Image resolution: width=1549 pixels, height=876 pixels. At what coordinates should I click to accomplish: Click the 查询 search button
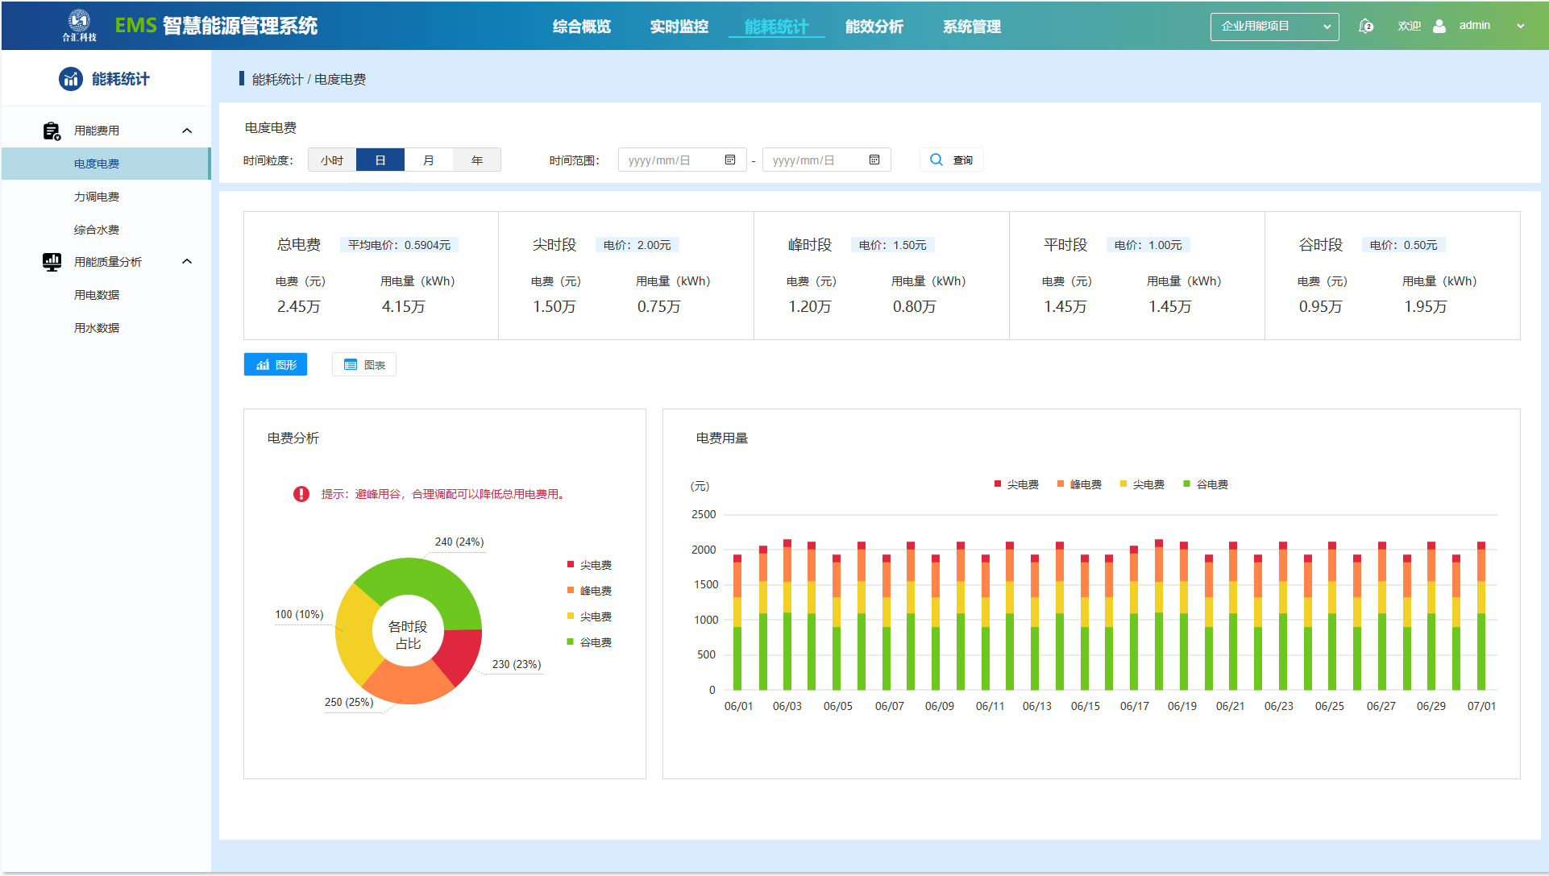[x=952, y=160]
